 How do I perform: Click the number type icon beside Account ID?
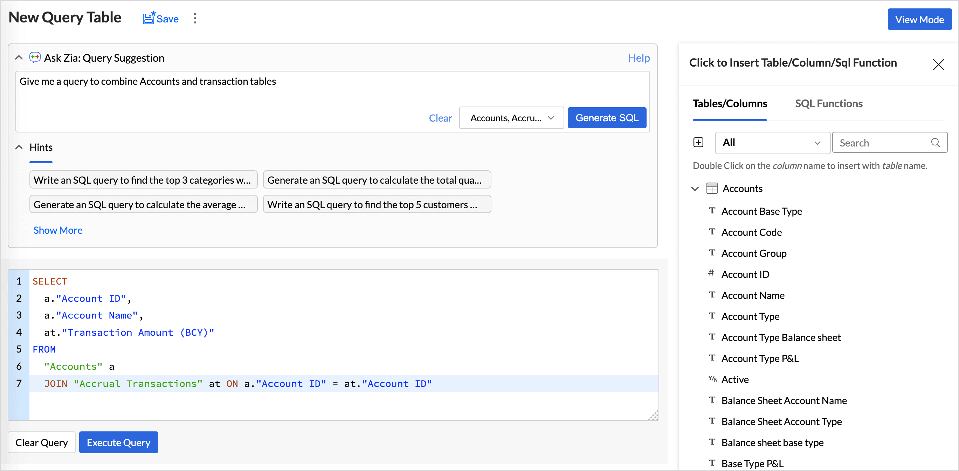711,273
